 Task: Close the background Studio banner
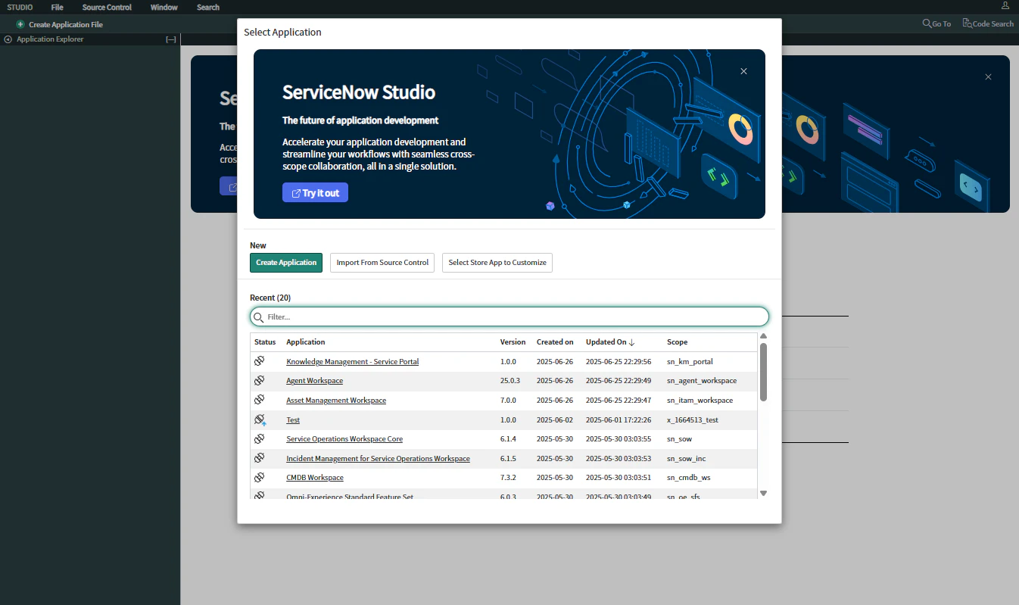tap(988, 77)
